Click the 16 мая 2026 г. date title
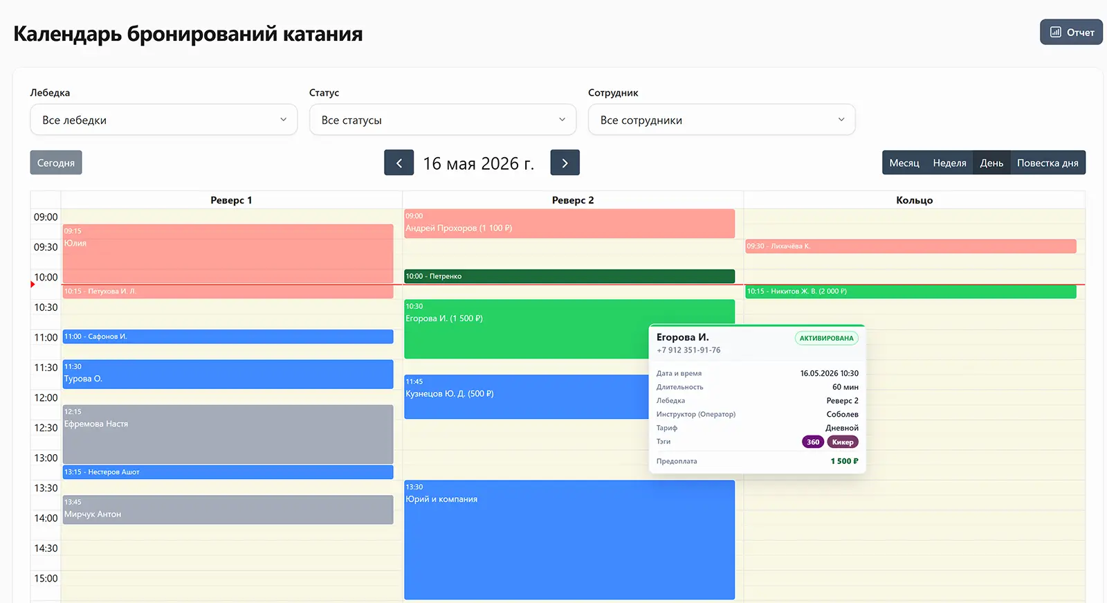This screenshot has width=1107, height=603. pos(479,163)
